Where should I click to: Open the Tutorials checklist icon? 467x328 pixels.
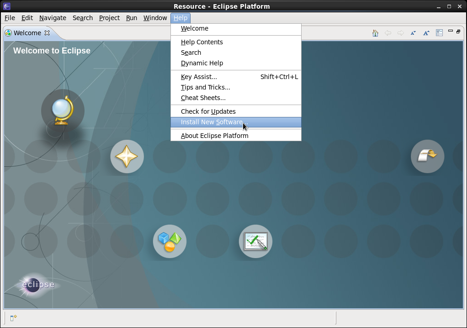pyautogui.click(x=255, y=241)
